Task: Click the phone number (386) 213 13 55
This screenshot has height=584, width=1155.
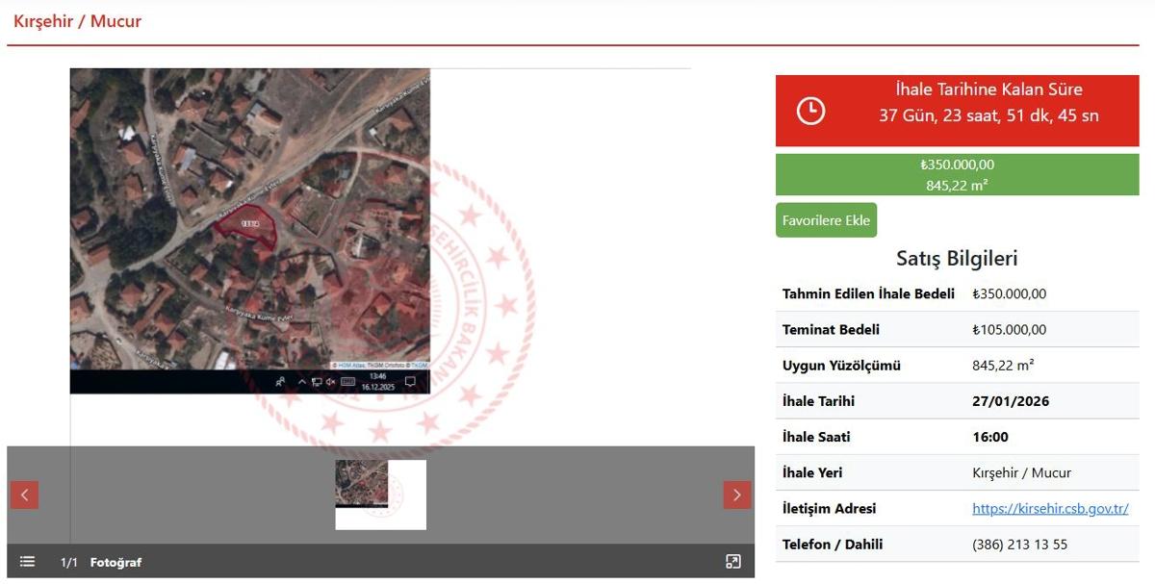Action: click(1019, 545)
